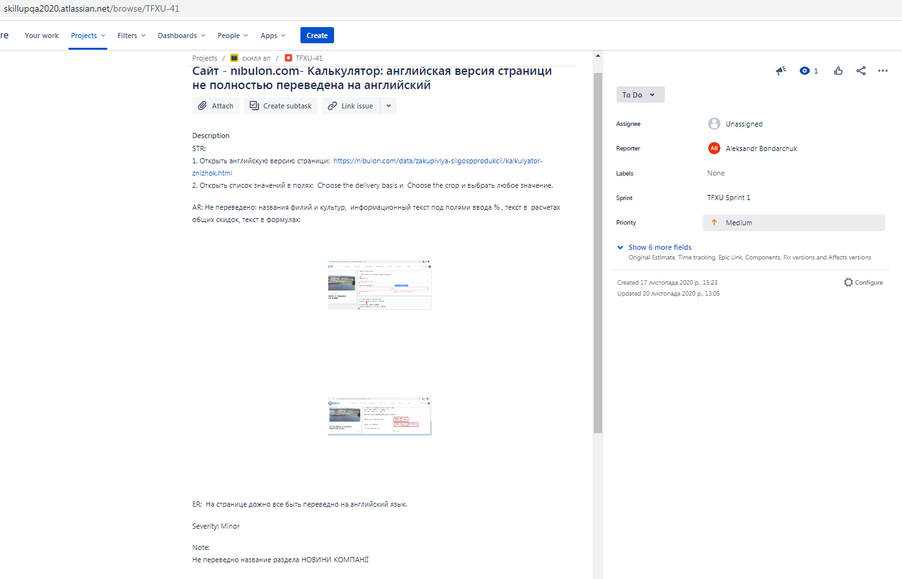
Task: Click the Configure gear icon
Action: pos(848,282)
